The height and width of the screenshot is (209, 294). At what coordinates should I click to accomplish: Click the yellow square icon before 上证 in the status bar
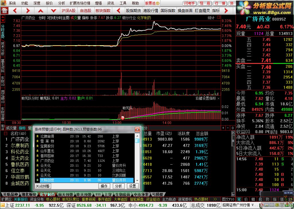[2, 206]
